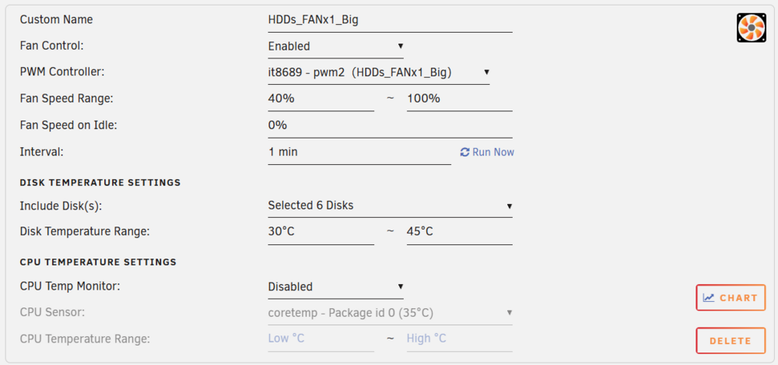Click the High °C CPU temperature field
This screenshot has height=365, width=778.
(x=460, y=339)
